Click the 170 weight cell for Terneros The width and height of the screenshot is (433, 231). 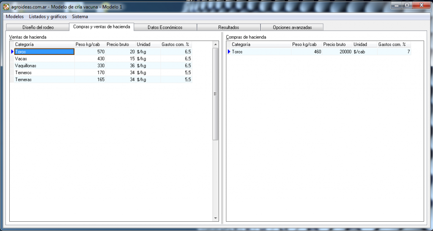tap(90, 73)
